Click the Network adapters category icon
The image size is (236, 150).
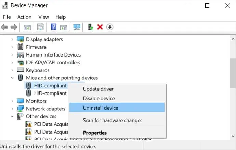tap(20, 109)
